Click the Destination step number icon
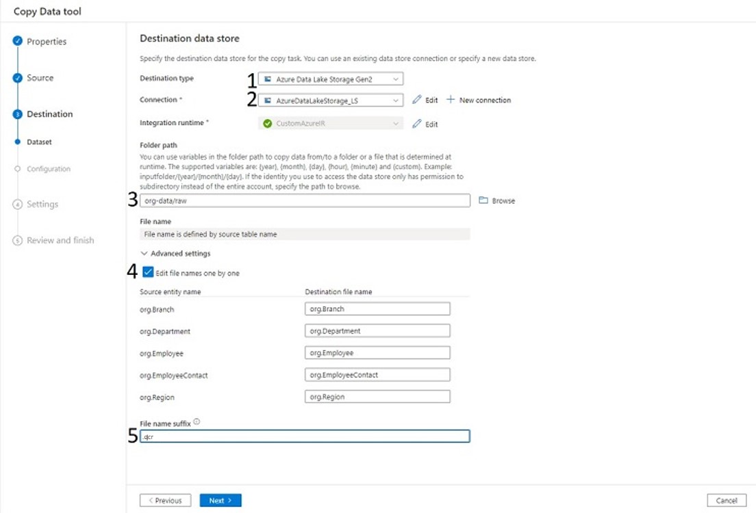This screenshot has height=513, width=756. (x=18, y=114)
